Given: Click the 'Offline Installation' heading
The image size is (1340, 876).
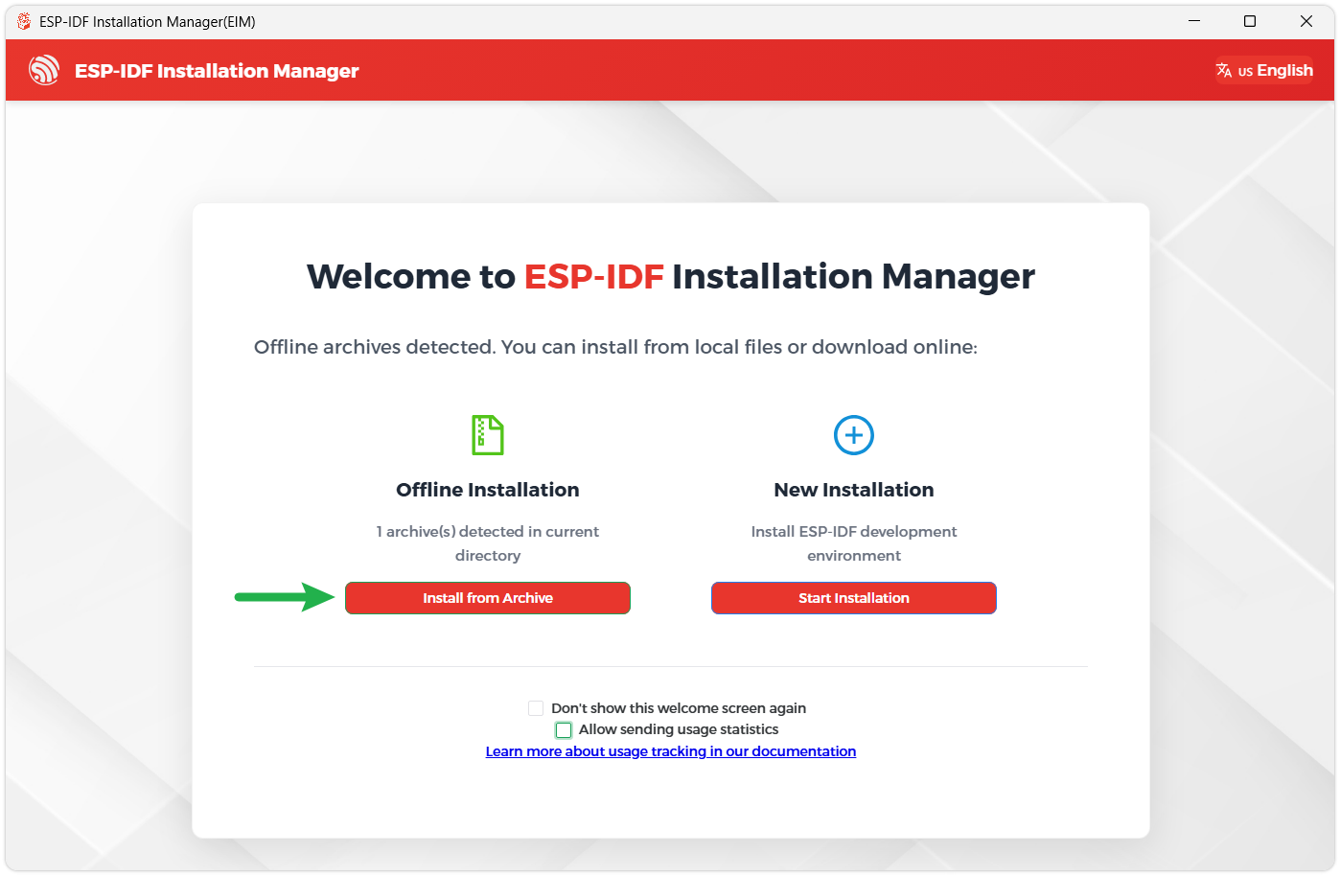Looking at the screenshot, I should 487,489.
